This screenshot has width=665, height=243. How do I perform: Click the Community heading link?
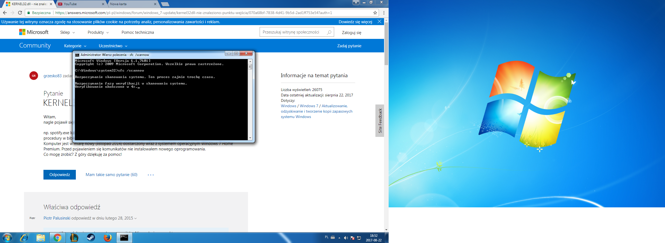35,45
